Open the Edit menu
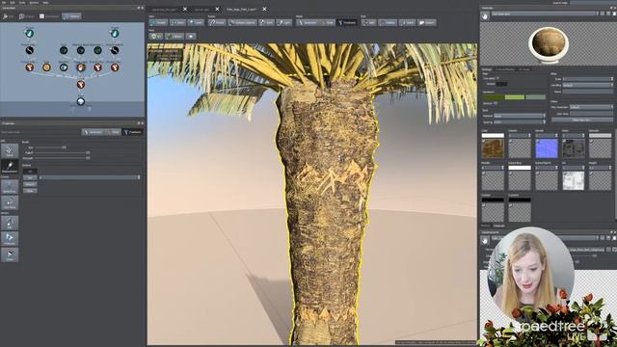Image resolution: width=617 pixels, height=347 pixels. tap(13, 2)
